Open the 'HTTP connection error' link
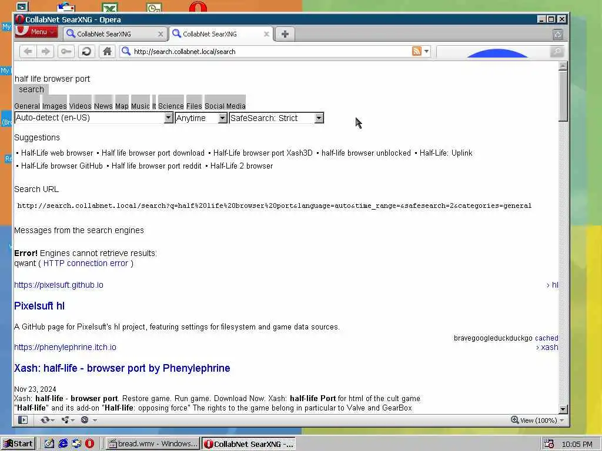 coord(86,264)
